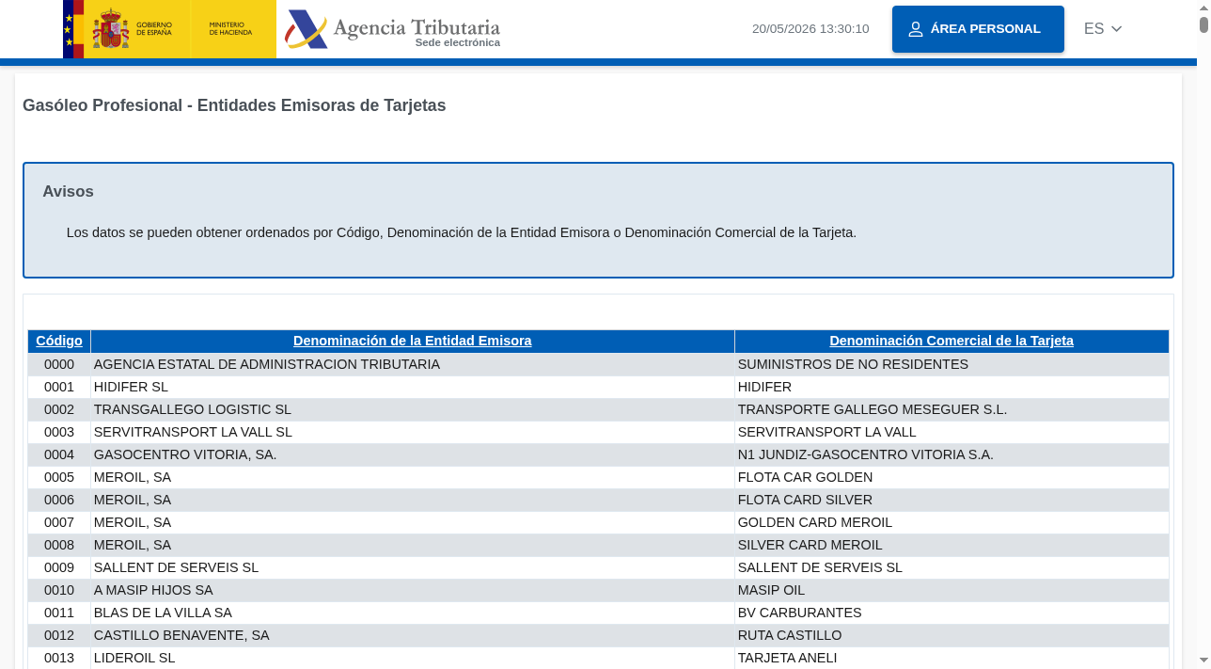Screen dimensions: 1211x669
Task: Click TRANSGALLEGO LOGISTIC SL cell
Action: coord(413,409)
